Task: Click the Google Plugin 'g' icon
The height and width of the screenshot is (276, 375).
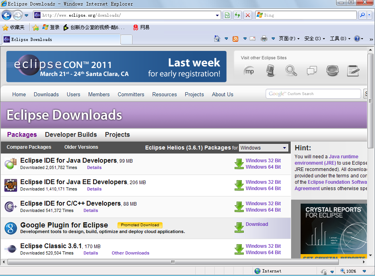Action: point(10,228)
